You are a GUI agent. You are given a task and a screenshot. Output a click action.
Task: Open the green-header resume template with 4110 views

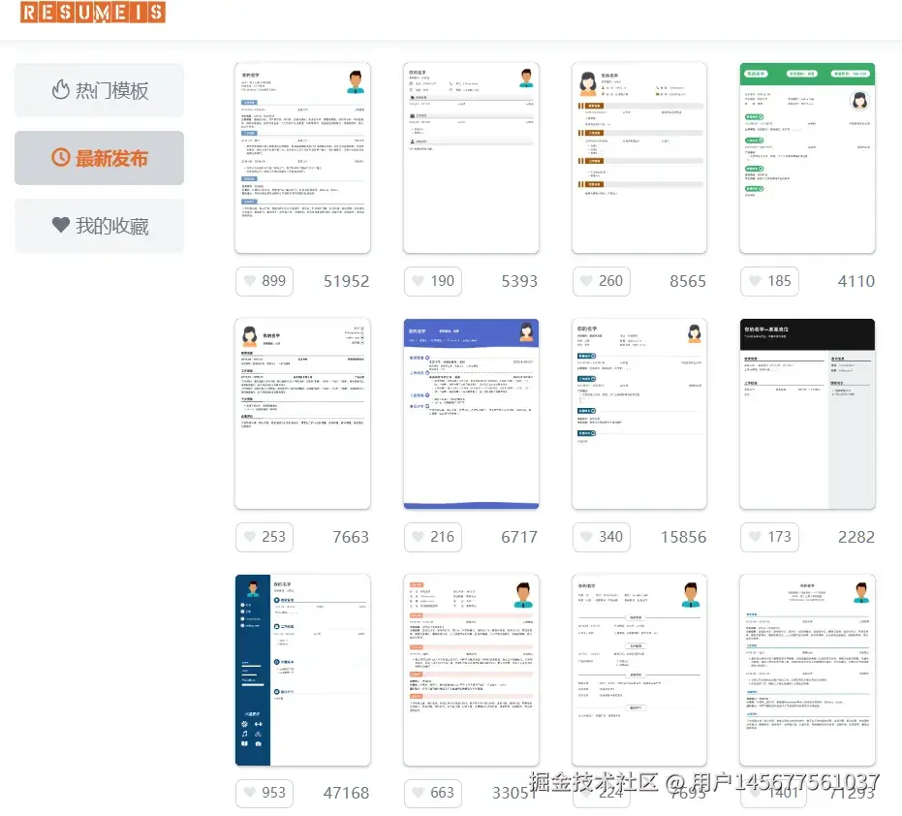(x=808, y=158)
